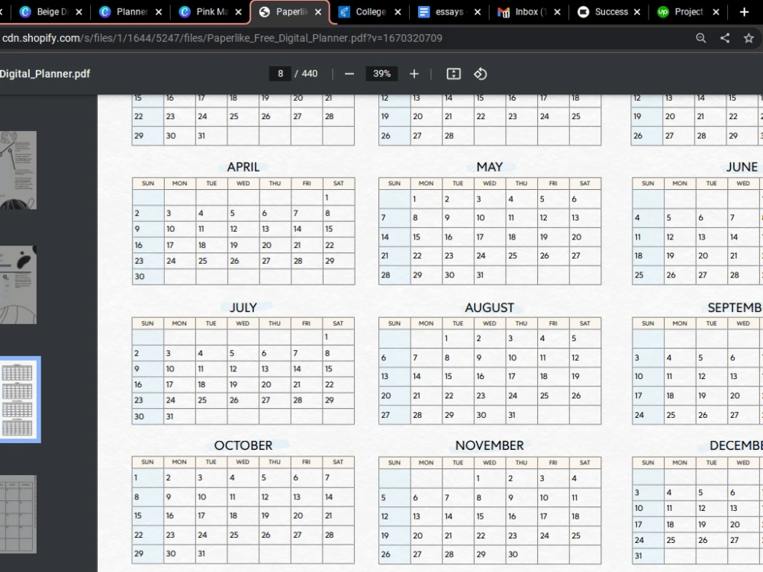Close the College tab
This screenshot has width=763, height=572.
[x=398, y=12]
